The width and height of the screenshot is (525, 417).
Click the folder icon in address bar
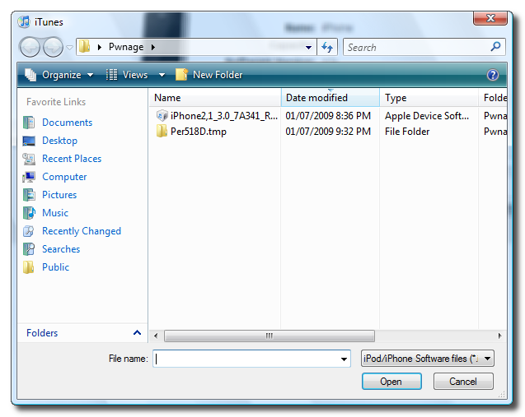tap(84, 47)
